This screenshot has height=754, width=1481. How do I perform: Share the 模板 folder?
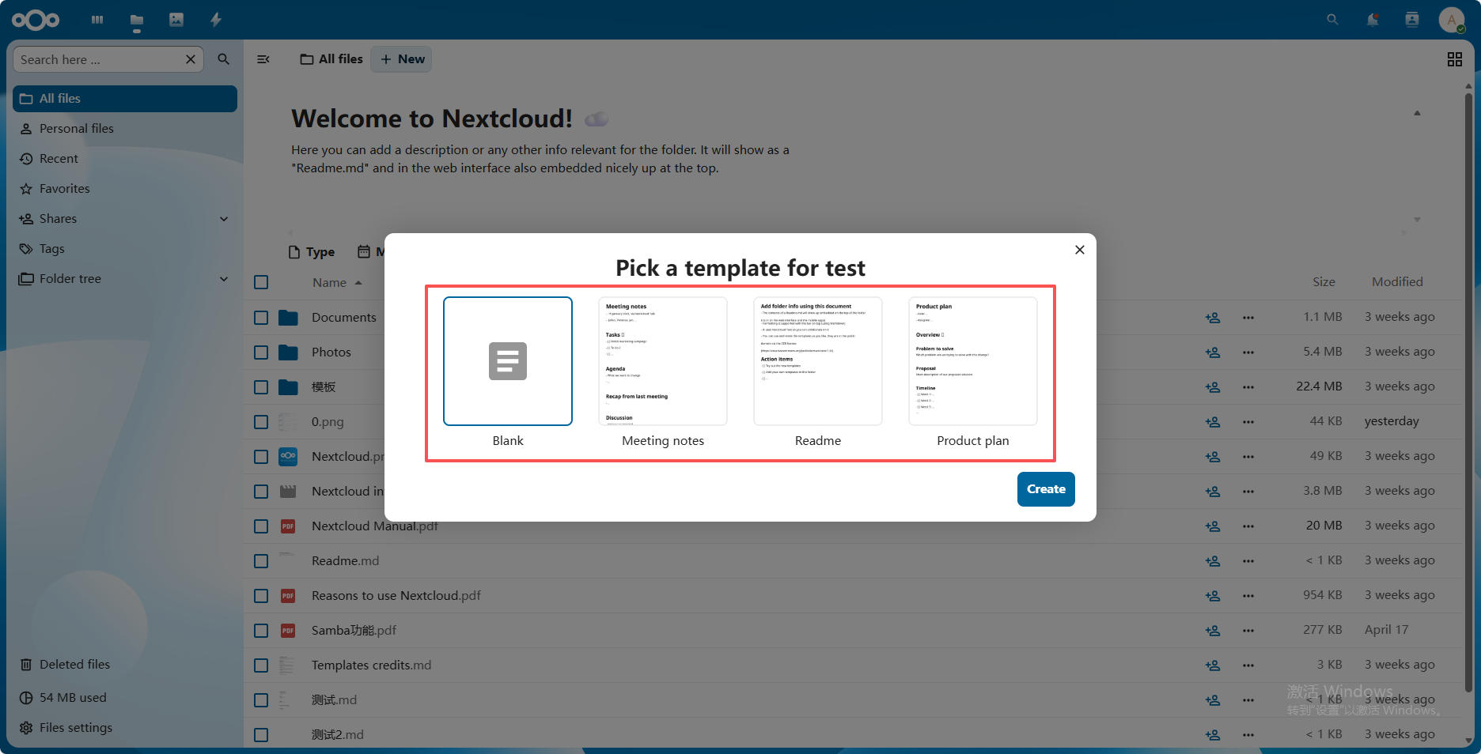click(1213, 387)
